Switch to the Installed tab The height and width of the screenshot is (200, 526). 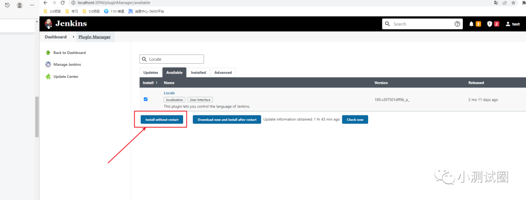click(199, 73)
